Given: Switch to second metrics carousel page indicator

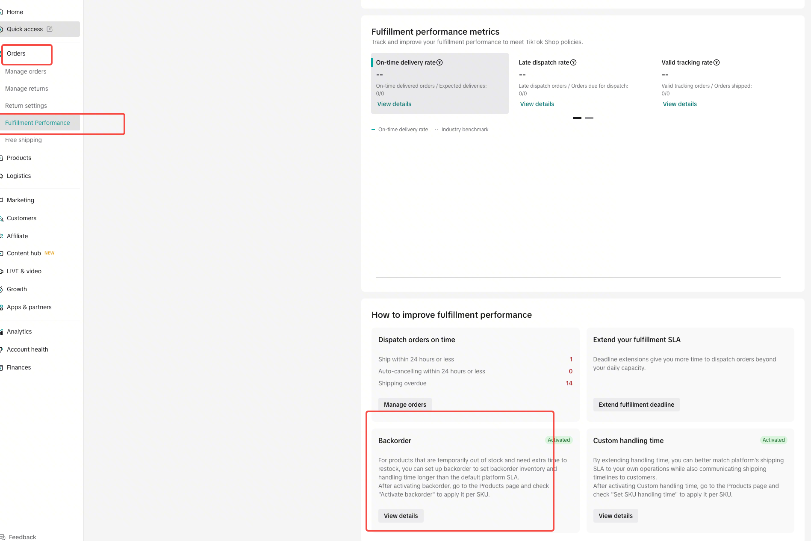Looking at the screenshot, I should point(589,118).
